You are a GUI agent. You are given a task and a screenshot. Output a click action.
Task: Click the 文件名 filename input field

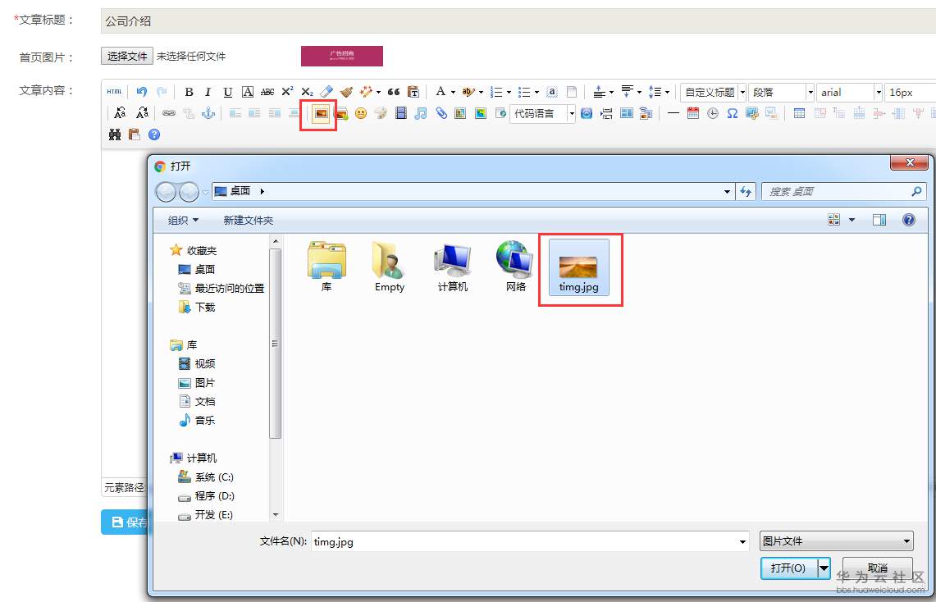530,542
